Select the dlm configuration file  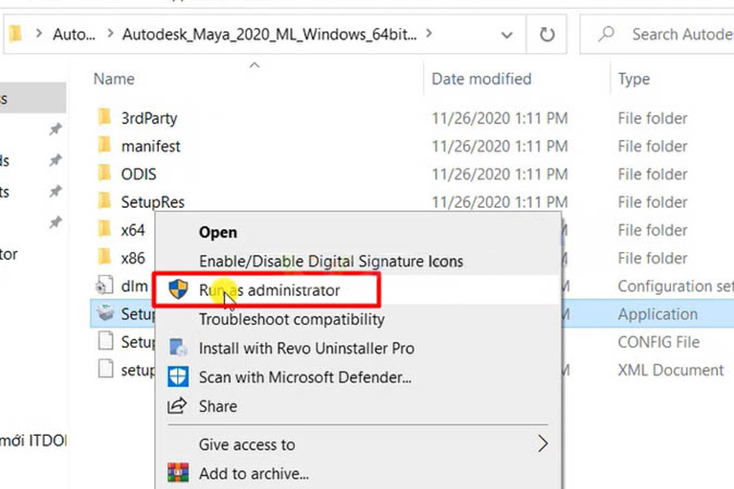click(135, 286)
